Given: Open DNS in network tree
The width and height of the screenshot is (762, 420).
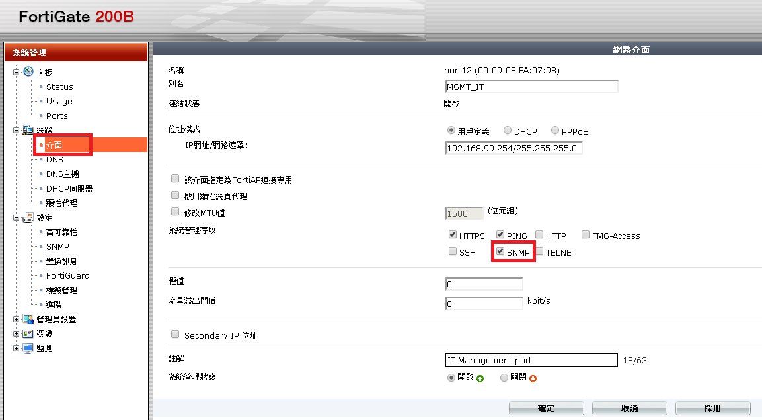Looking at the screenshot, I should (54, 159).
